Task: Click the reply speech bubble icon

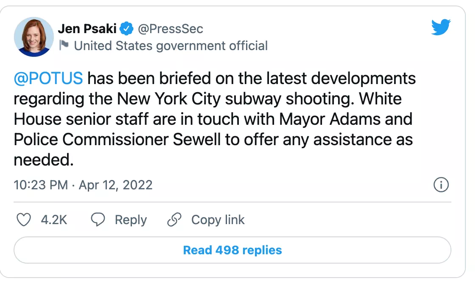Action: [98, 219]
